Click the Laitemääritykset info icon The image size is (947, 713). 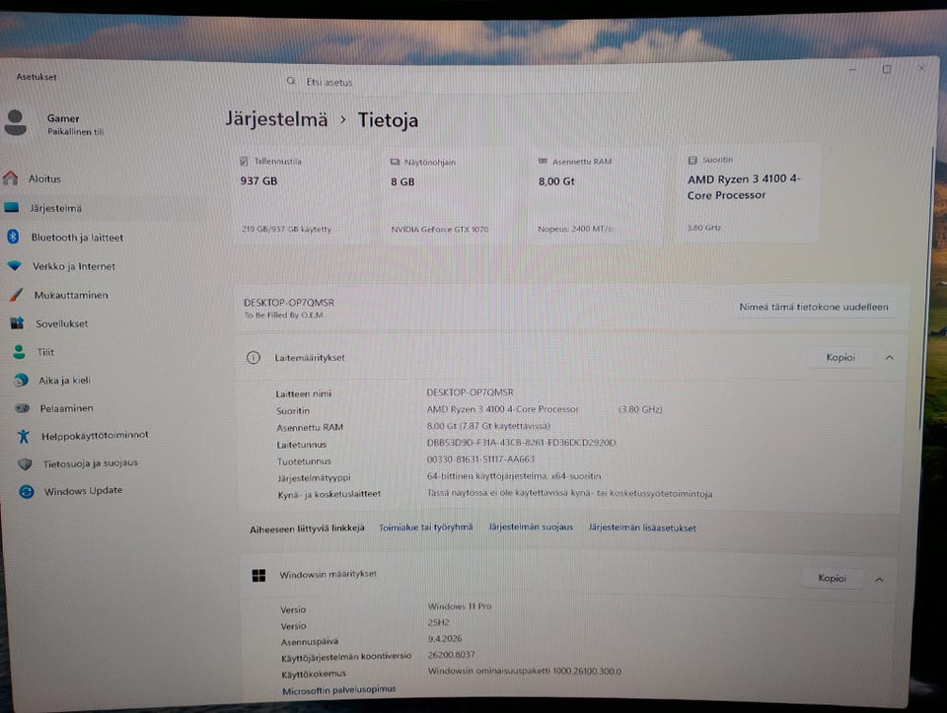[x=254, y=357]
